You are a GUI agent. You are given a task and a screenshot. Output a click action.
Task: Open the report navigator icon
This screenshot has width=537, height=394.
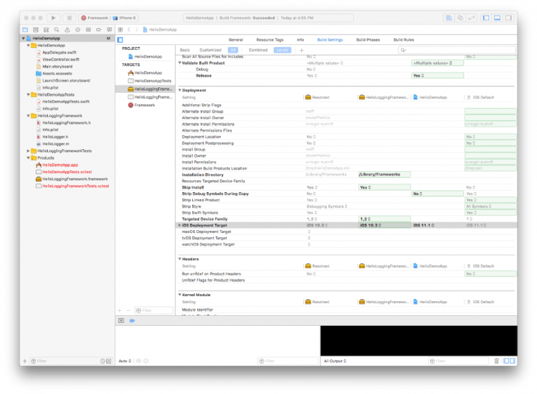[109, 30]
